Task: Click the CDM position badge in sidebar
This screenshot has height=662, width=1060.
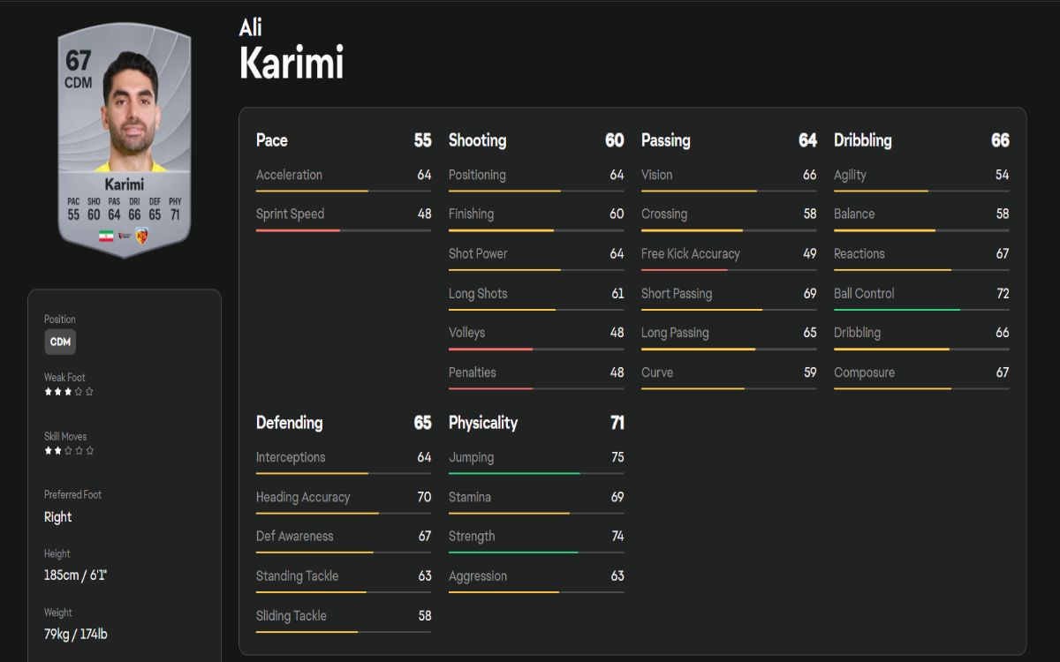Action: 60,342
